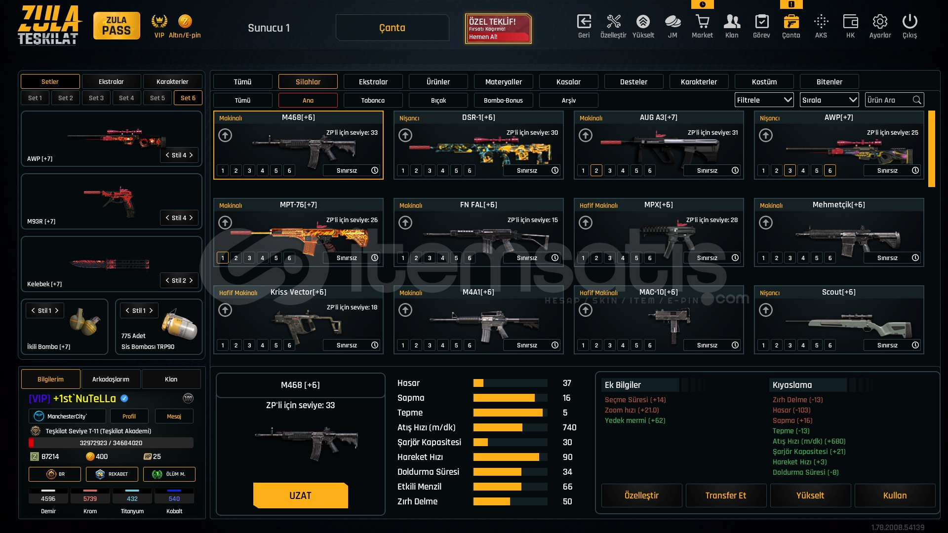
Task: Click the upgrade arrow on Scout card
Action: tap(766, 310)
